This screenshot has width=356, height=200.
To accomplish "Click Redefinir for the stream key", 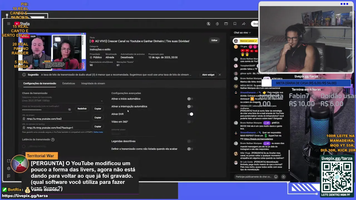I will [82, 109].
